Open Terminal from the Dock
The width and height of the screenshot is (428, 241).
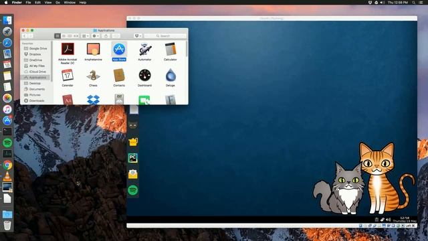tap(7, 131)
